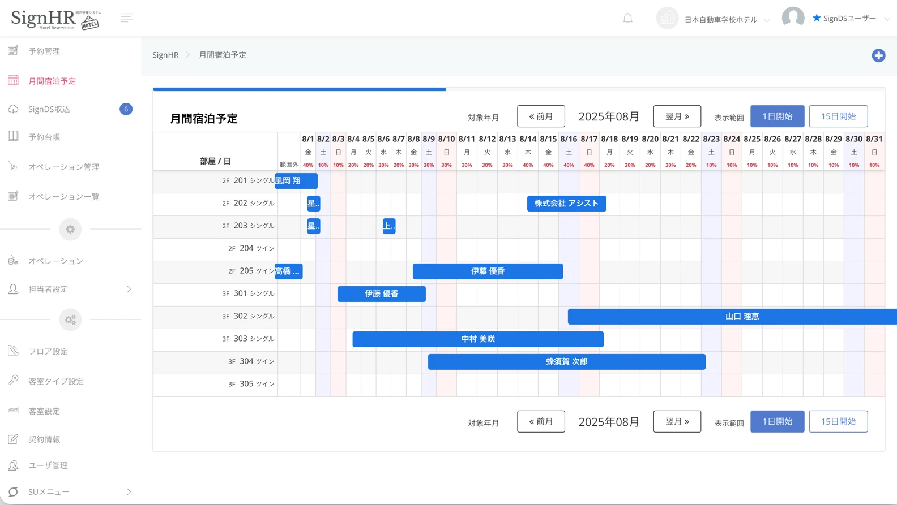Click the bottom 前月 button
The height and width of the screenshot is (505, 897).
pos(541,421)
